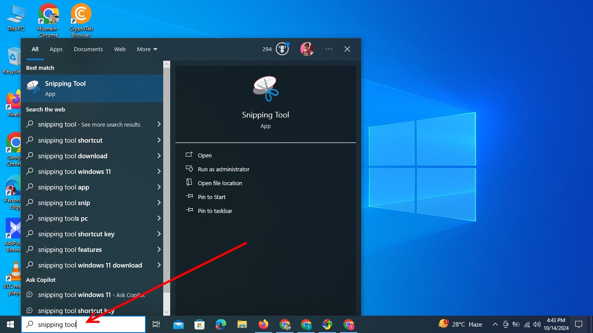Viewport: 593px width, 333px height.
Task: Click the Open action icon
Action: pos(189,155)
